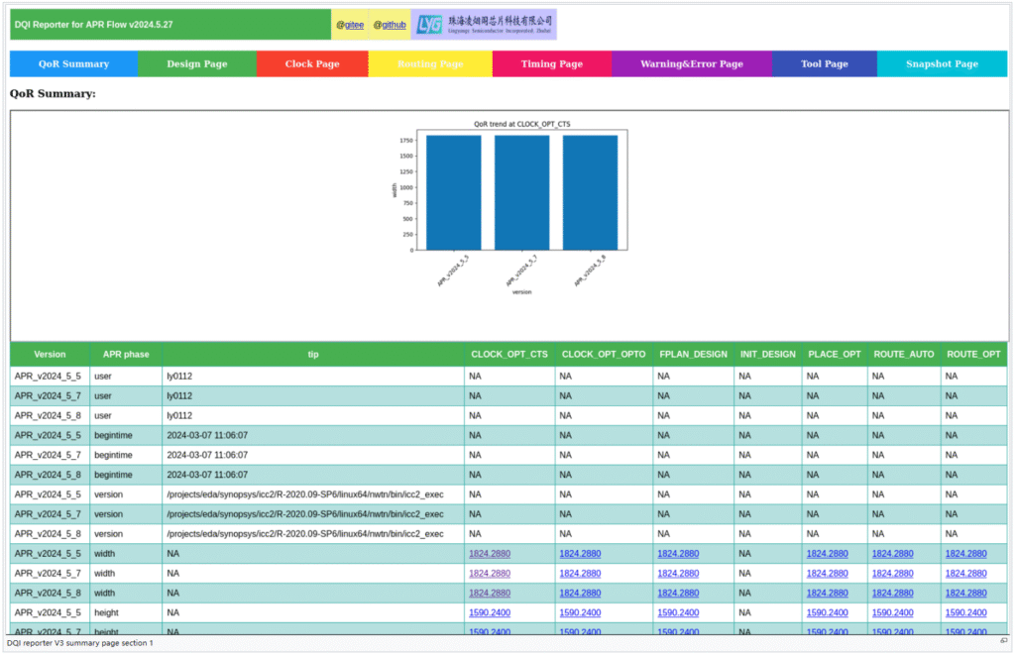Image resolution: width=1015 pixels, height=655 pixels.
Task: Click ROUTE_OPT width link for APR_v2024_5_8
Action: (x=965, y=593)
